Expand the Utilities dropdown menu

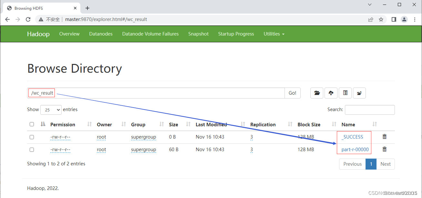tap(274, 34)
